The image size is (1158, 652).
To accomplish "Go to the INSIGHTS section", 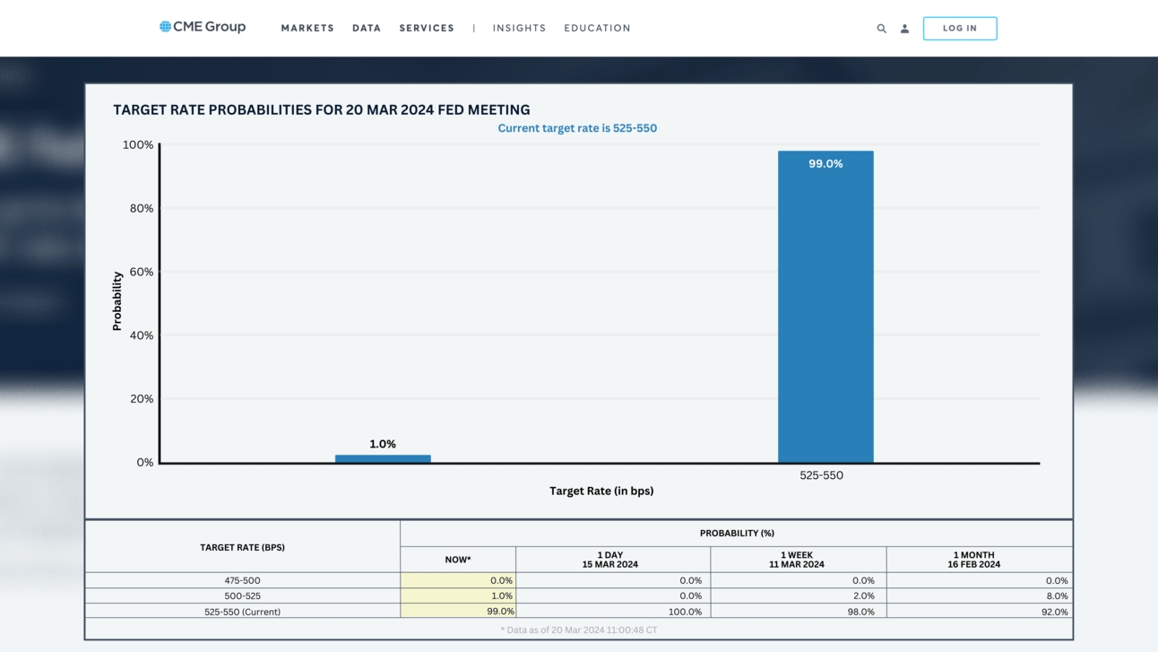I will 519,29.
